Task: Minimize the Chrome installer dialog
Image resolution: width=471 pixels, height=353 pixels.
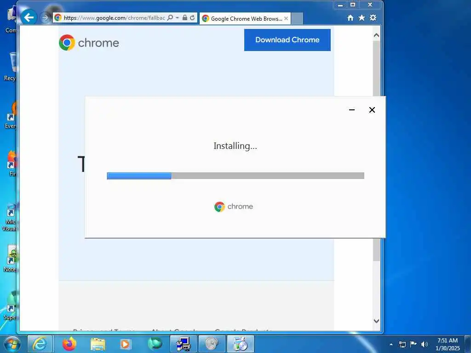Action: [352, 110]
